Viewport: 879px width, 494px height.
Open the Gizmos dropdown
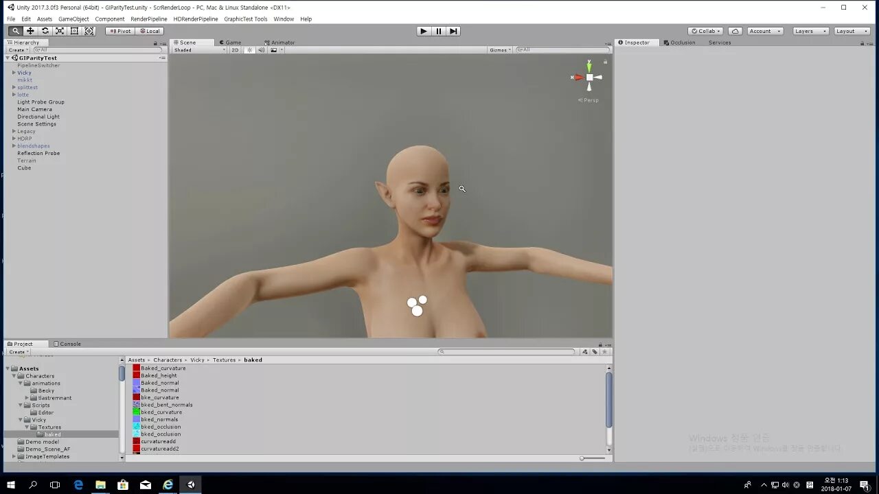(x=501, y=50)
